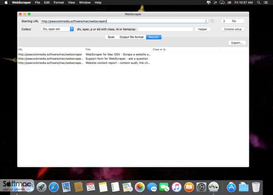Open the Window menu
The image size is (273, 195).
[85, 3]
